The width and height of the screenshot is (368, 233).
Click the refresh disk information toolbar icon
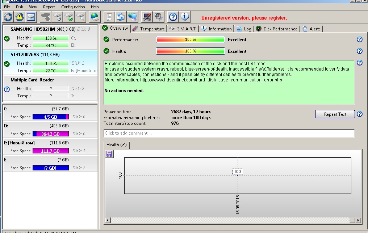tap(8, 17)
